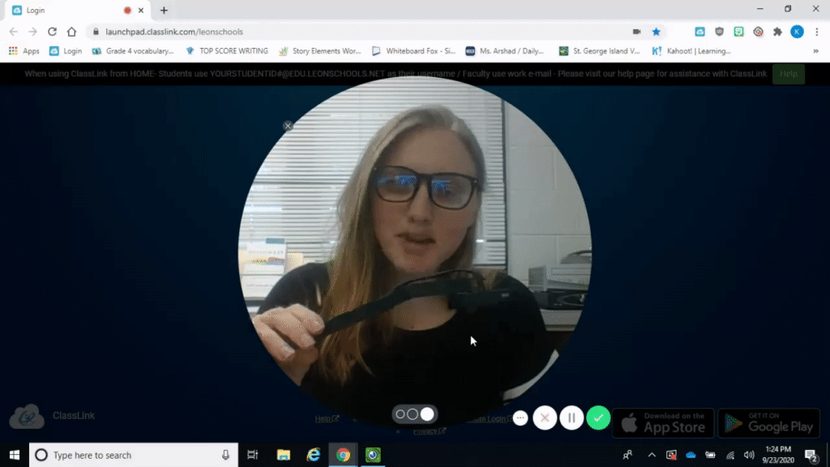Finish recording with the green checkmark
The width and height of the screenshot is (830, 467).
click(x=598, y=418)
